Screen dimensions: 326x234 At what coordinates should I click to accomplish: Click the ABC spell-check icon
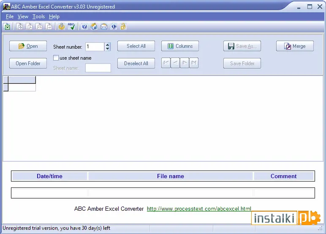tap(71, 27)
